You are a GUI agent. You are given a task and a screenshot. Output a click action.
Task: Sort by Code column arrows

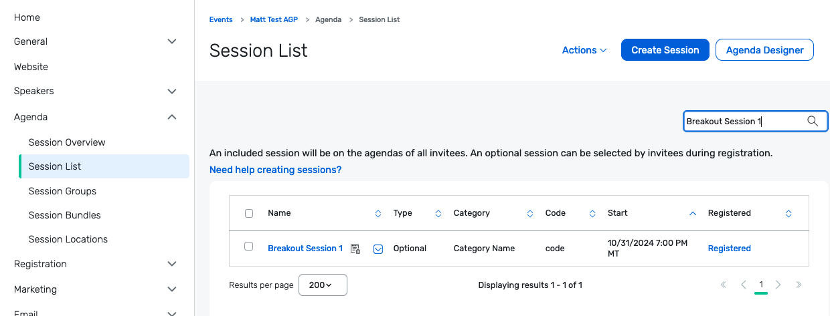pyautogui.click(x=592, y=213)
